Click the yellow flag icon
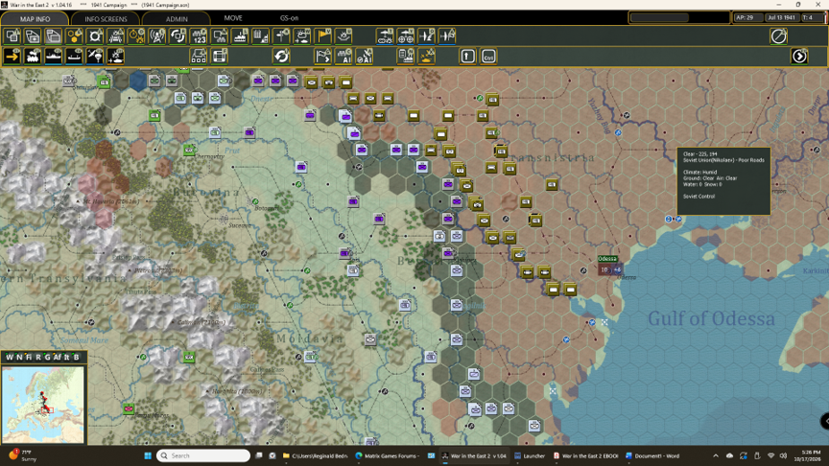Viewport: 829px width, 466px height. pyautogui.click(x=323, y=36)
